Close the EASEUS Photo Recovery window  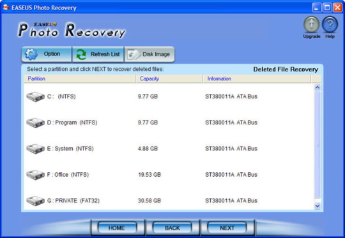click(337, 8)
